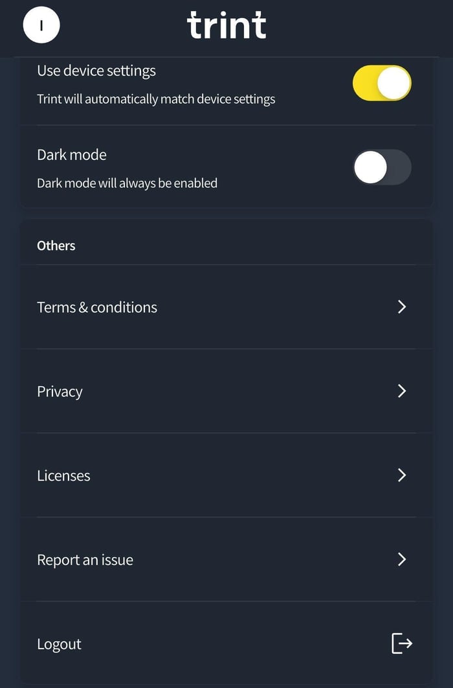This screenshot has width=453, height=688.
Task: Open the Privacy details page
Action: coord(226,391)
